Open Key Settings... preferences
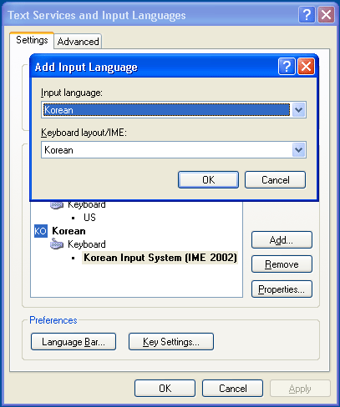 (171, 341)
